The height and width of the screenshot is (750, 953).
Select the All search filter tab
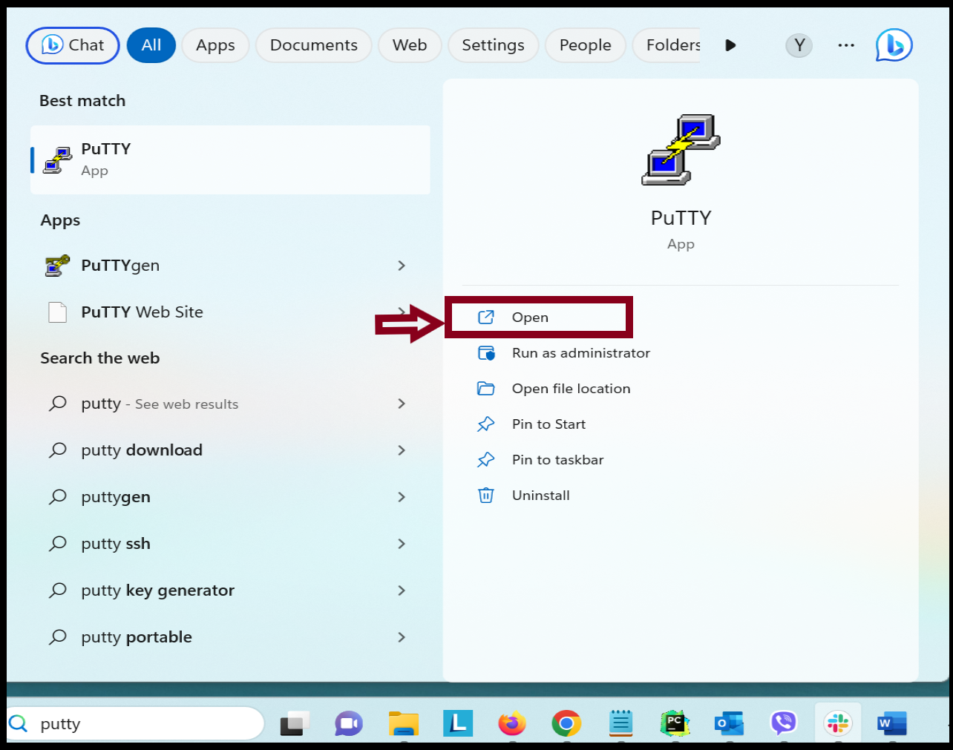pos(151,45)
